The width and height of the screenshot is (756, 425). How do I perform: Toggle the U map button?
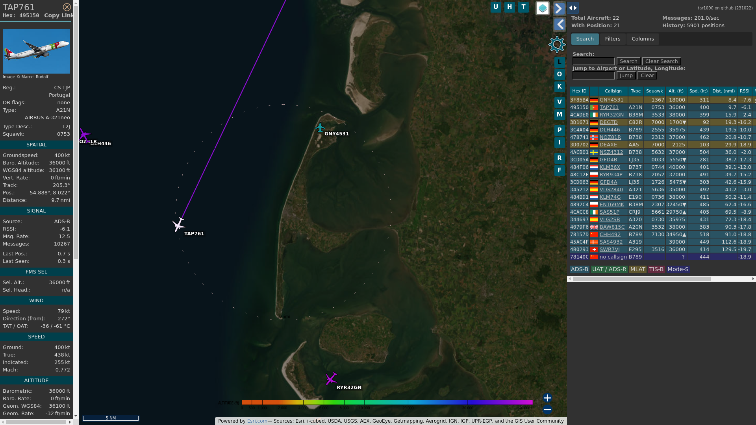coord(496,7)
